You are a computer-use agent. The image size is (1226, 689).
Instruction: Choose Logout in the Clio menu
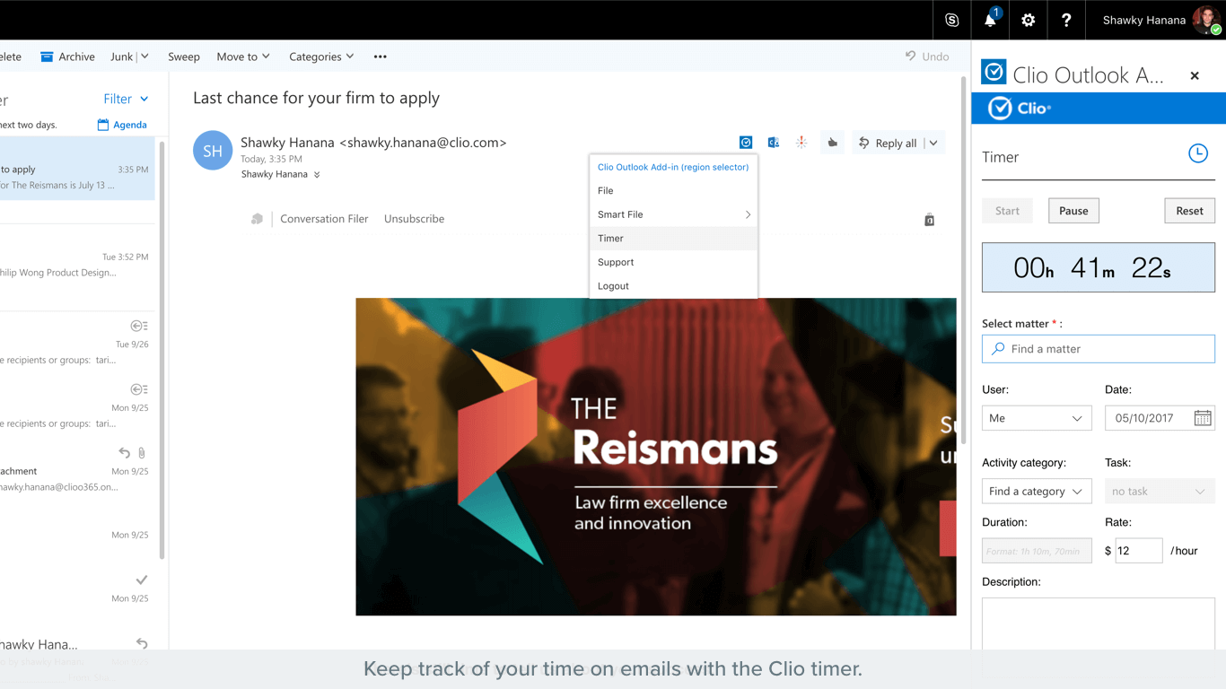[614, 286]
